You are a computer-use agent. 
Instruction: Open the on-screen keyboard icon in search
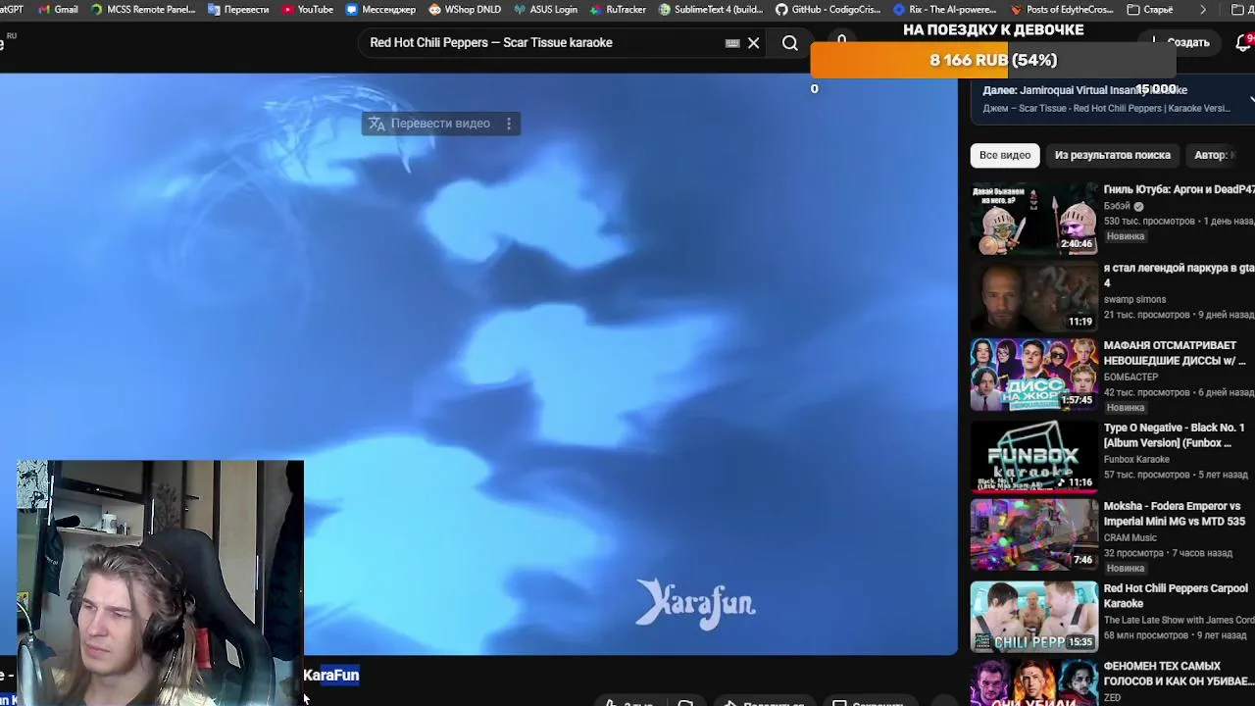point(732,43)
